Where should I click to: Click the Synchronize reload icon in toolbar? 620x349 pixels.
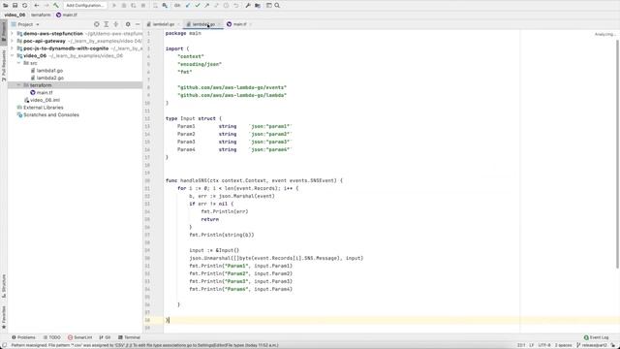point(25,6)
